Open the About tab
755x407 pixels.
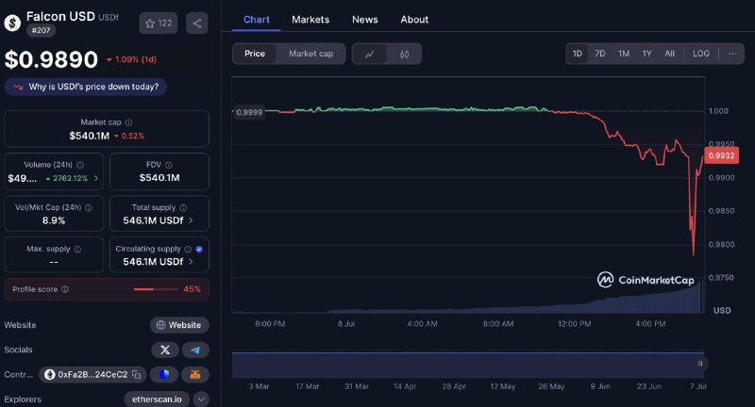tap(414, 20)
